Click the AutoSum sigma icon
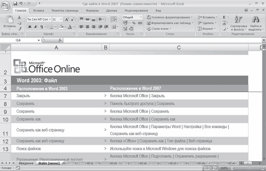 point(224,17)
